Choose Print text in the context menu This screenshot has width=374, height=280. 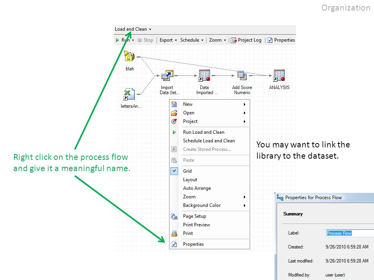[188, 233]
